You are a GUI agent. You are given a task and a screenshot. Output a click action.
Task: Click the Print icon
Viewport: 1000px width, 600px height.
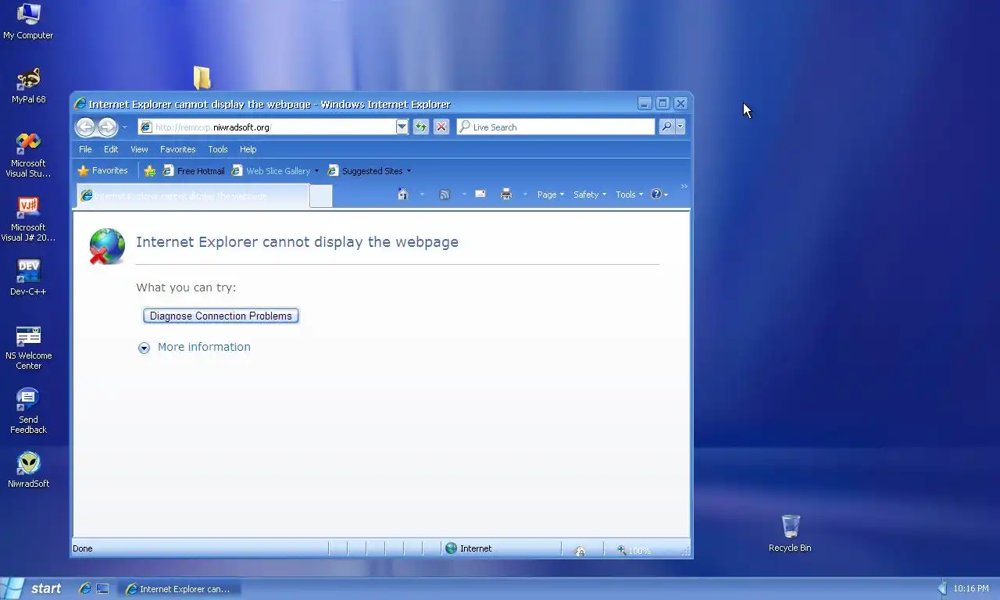[506, 195]
